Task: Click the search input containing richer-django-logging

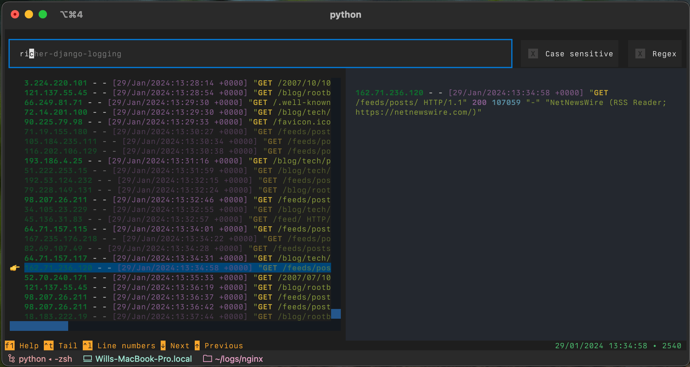Action: point(260,54)
